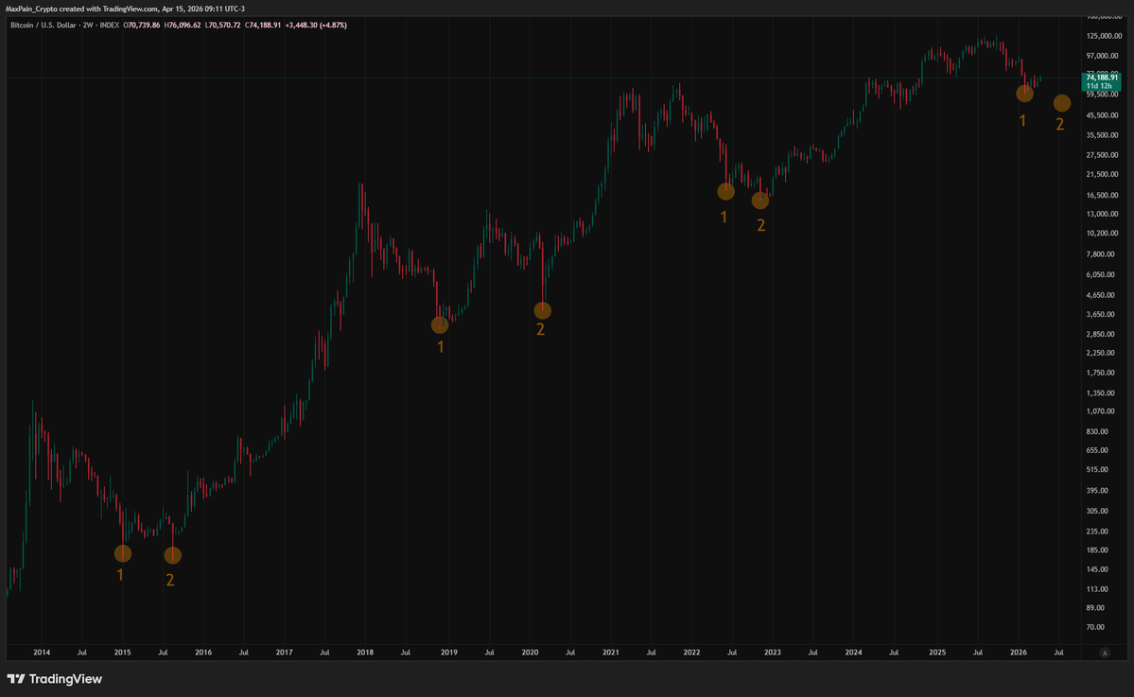Click the 185.00 price axis label
Viewport: 1134px width, 697px height.
(x=1099, y=551)
